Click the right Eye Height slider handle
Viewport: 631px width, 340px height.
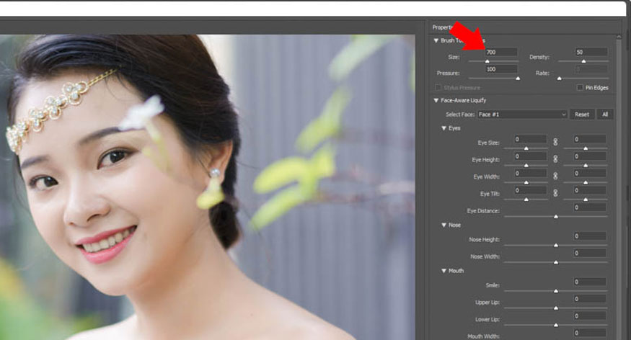586,165
